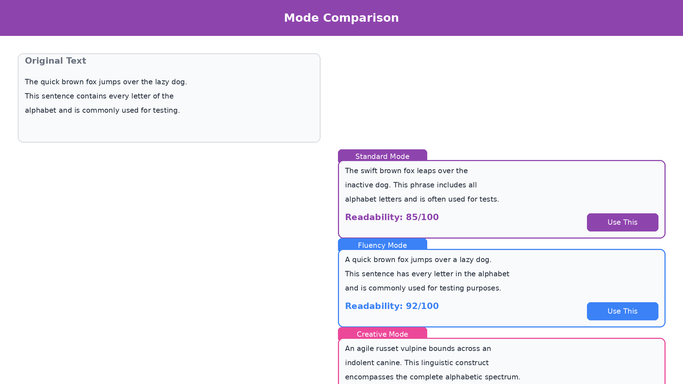Click Use This in Standard Mode card
This screenshot has width=683, height=384.
click(623, 222)
